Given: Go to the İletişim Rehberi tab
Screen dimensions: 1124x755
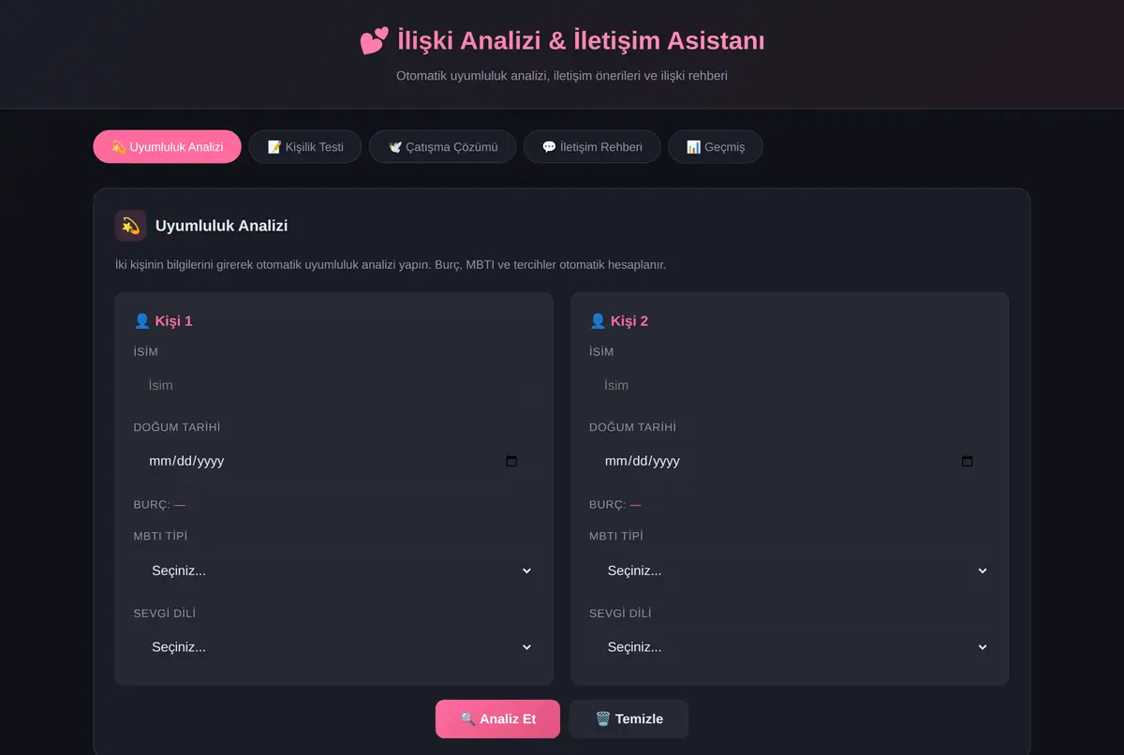Looking at the screenshot, I should click(592, 147).
